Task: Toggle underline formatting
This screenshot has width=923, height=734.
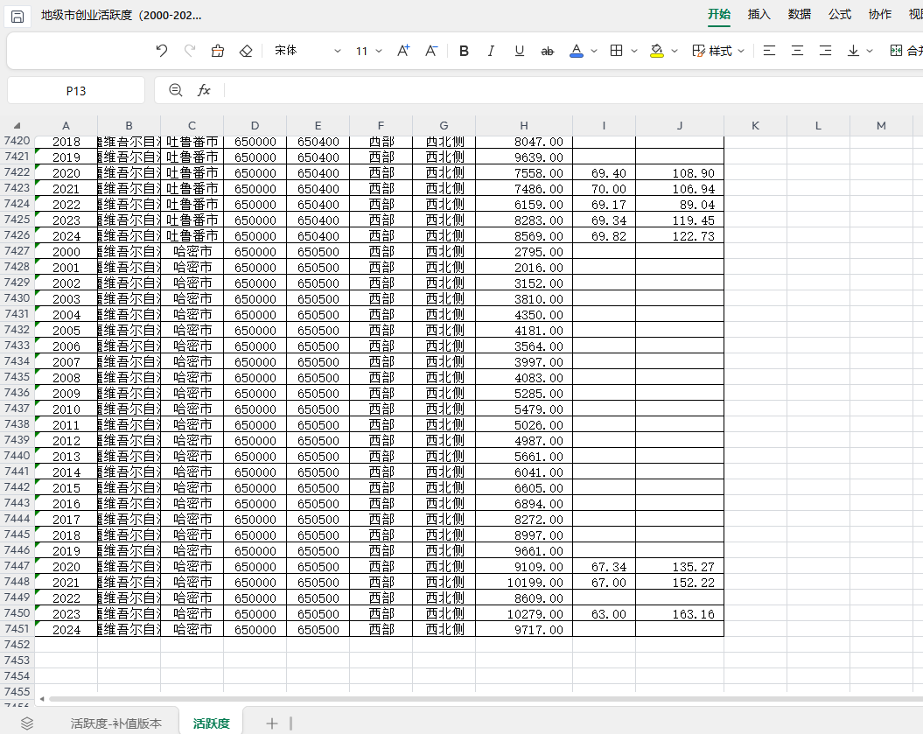Action: (520, 51)
